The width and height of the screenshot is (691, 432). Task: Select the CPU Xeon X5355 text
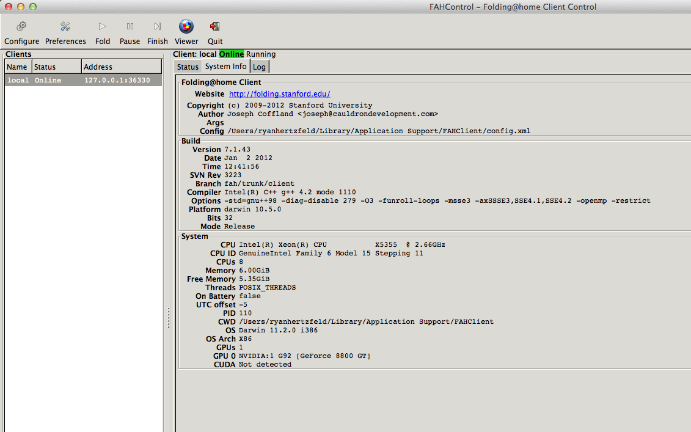click(342, 244)
